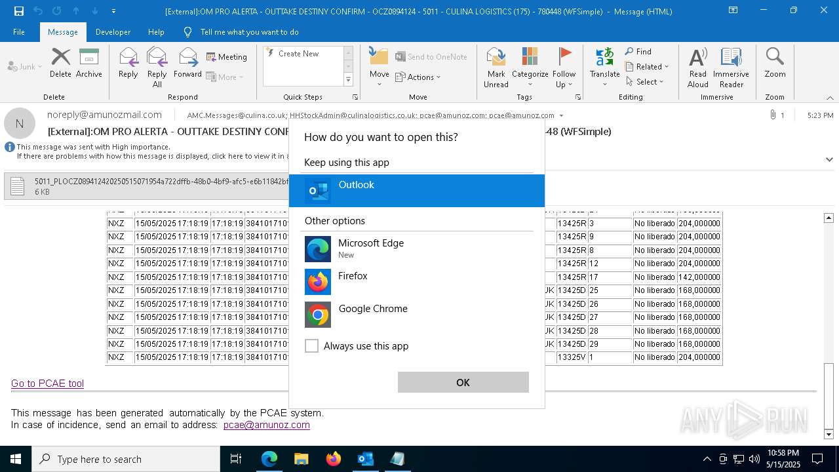Show hidden system tray icons
The width and height of the screenshot is (839, 472).
point(707,459)
